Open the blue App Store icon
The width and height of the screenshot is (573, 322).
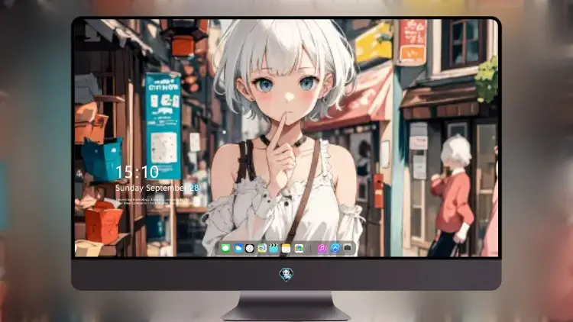(335, 248)
